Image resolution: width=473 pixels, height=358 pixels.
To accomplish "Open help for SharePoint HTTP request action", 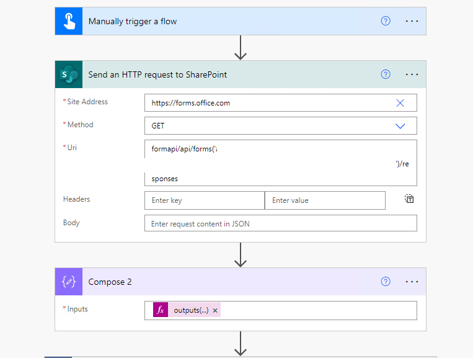I will click(x=386, y=74).
